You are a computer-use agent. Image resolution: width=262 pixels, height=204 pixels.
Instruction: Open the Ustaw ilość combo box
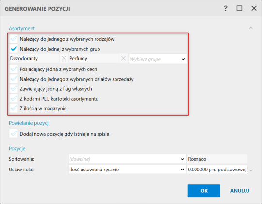(127, 170)
